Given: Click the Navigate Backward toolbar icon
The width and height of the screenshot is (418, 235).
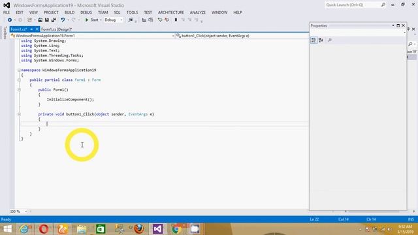Looking at the screenshot, I should [10, 20].
